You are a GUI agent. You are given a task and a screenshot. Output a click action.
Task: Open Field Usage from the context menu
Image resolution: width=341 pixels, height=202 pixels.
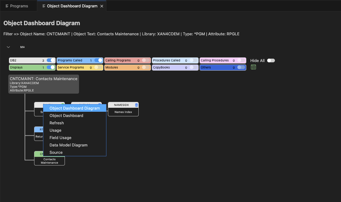pyautogui.click(x=60, y=138)
